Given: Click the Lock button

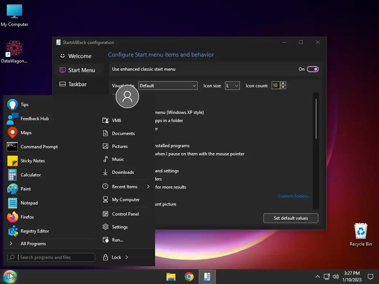Looking at the screenshot, I should coord(112,257).
